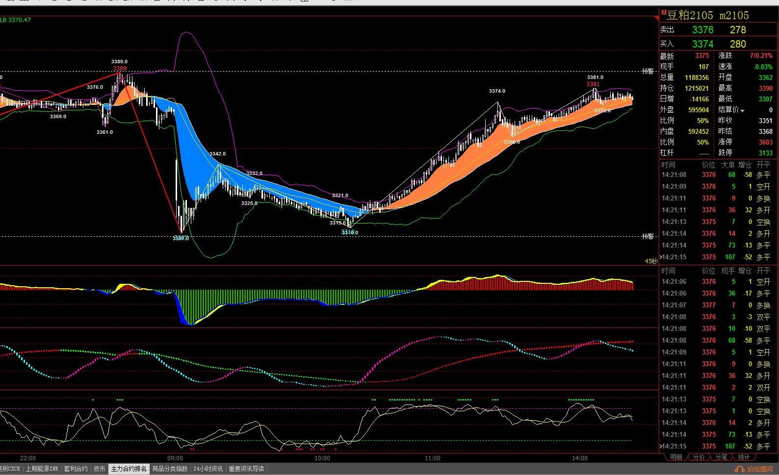Viewport: 779px width, 475px height.
Task: Switch to the 分价 tab
Action: pyautogui.click(x=699, y=457)
